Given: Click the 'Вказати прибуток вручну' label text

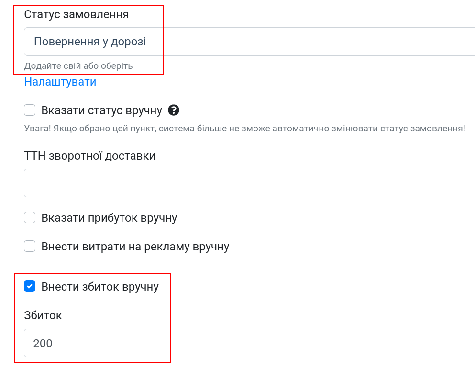Looking at the screenshot, I should (109, 218).
